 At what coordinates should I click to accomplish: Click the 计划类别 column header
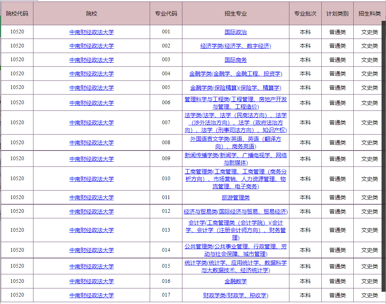337,13
